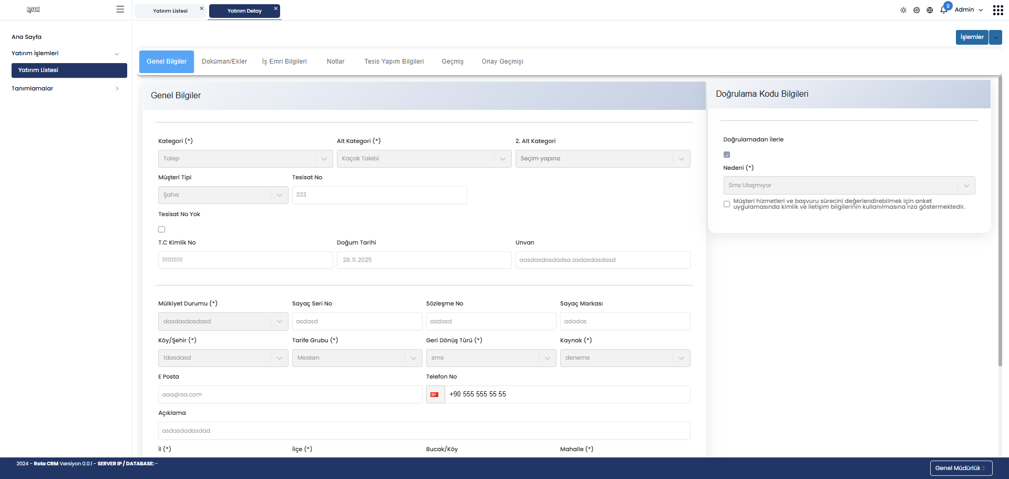Switch to the Tesis Yapım Bilgileri tab
The height and width of the screenshot is (479, 1009).
pyautogui.click(x=394, y=62)
